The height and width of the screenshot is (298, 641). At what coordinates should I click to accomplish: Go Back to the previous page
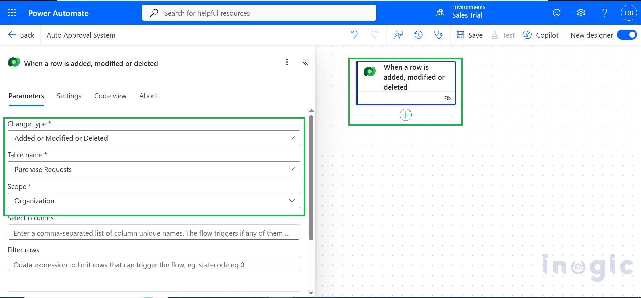point(21,35)
